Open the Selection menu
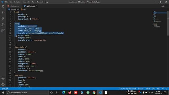 (x=18, y=2)
